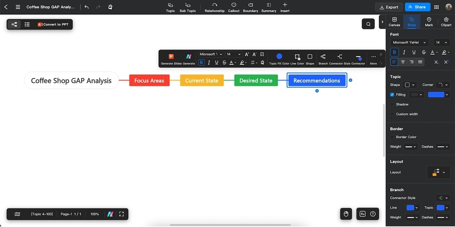Click the undo arrow icon
Screen dimensions: 455x227
click(86, 7)
